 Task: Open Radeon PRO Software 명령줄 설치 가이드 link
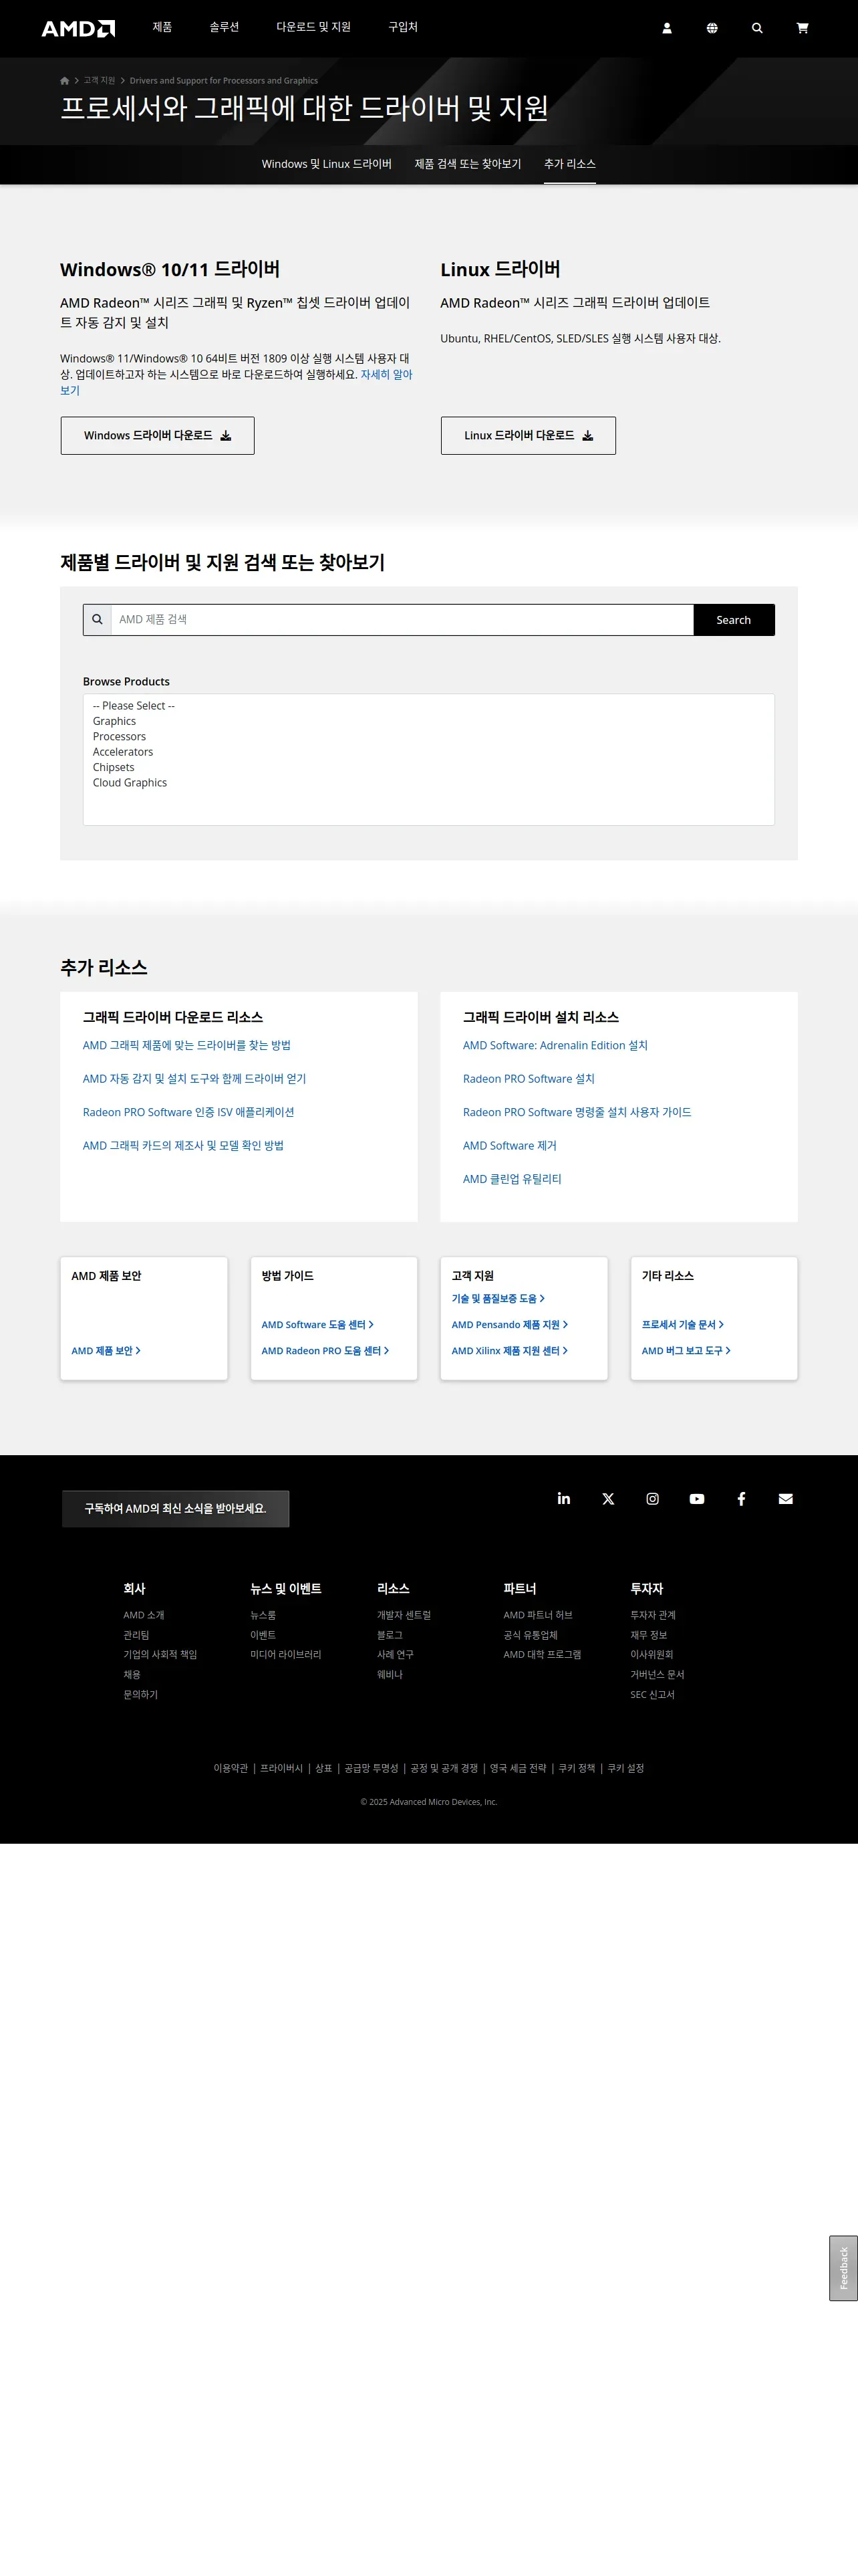point(577,1113)
